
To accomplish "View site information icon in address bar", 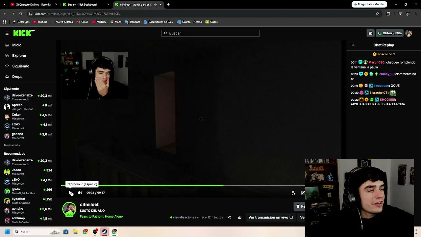I will pos(30,14).
